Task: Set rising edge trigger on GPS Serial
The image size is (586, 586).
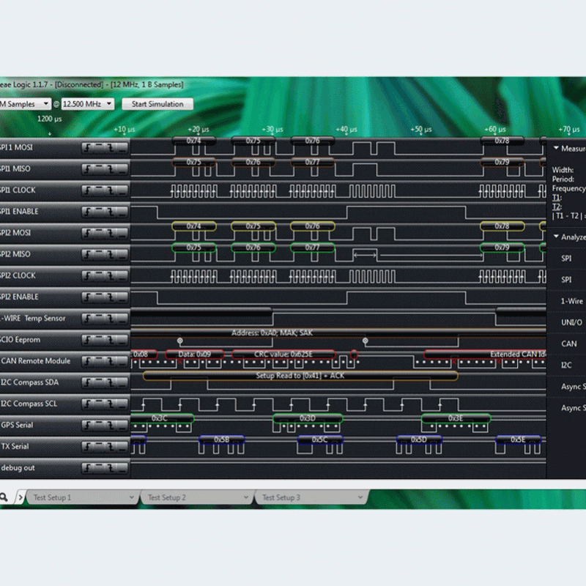Action: tap(89, 426)
